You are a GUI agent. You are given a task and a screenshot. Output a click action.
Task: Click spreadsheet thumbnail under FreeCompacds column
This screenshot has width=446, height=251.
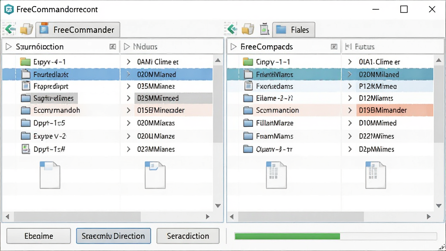tap(276, 175)
